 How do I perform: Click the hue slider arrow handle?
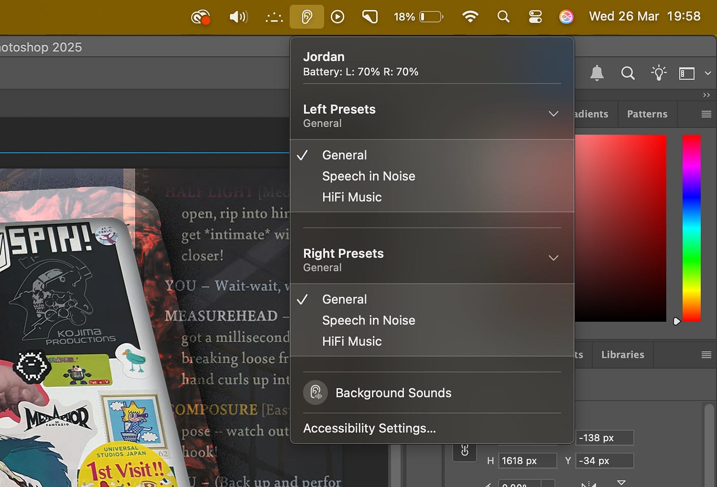(677, 321)
